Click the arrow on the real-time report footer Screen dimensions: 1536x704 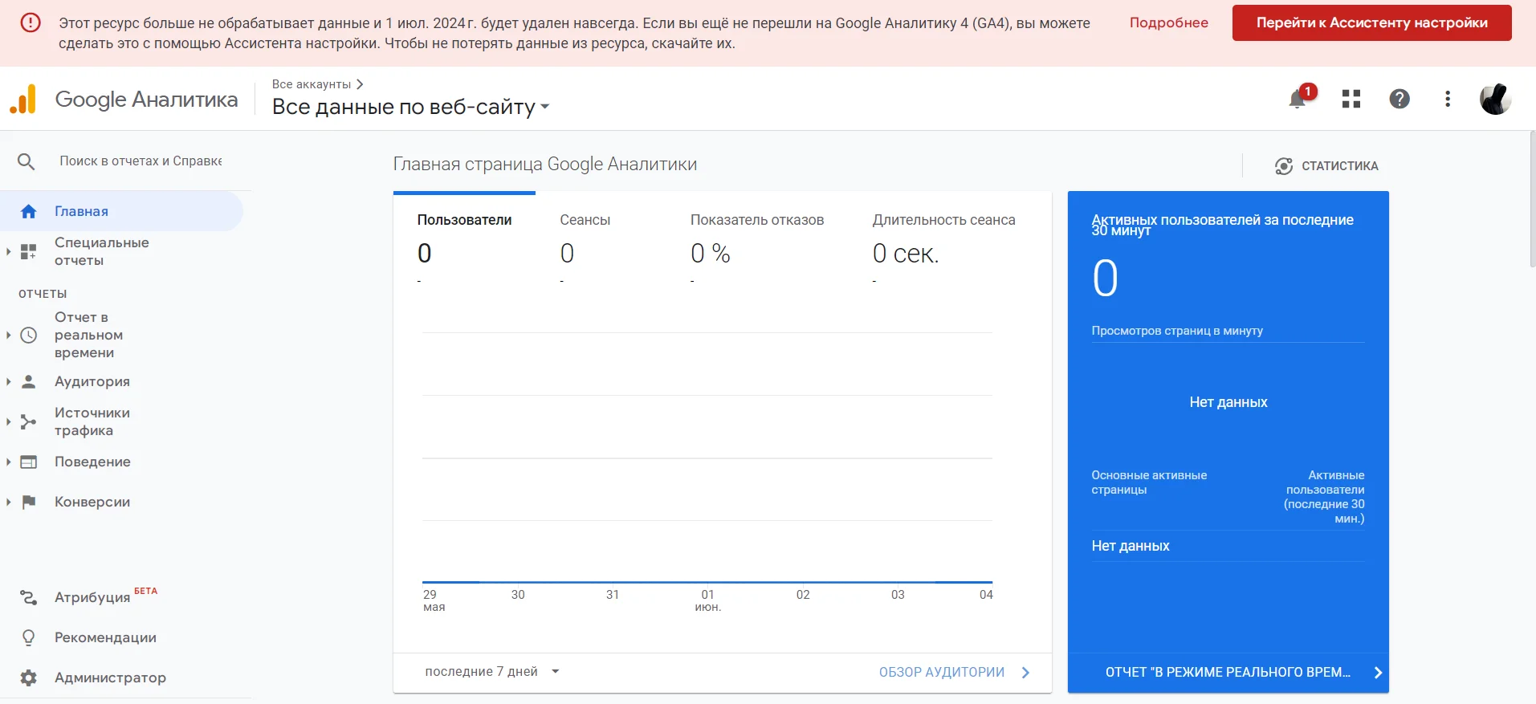coord(1378,673)
